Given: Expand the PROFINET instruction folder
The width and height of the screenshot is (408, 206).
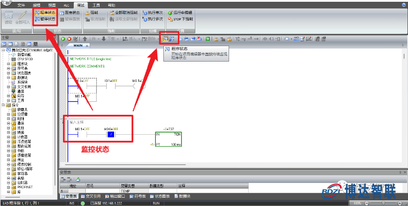Looking at the screenshot, I should point(8,187).
